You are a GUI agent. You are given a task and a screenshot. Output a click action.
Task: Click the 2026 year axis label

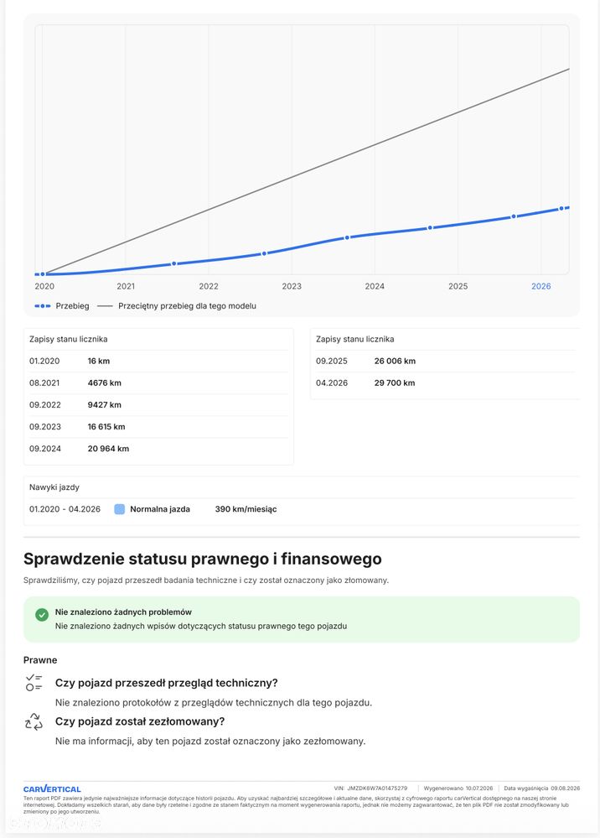[x=541, y=286]
